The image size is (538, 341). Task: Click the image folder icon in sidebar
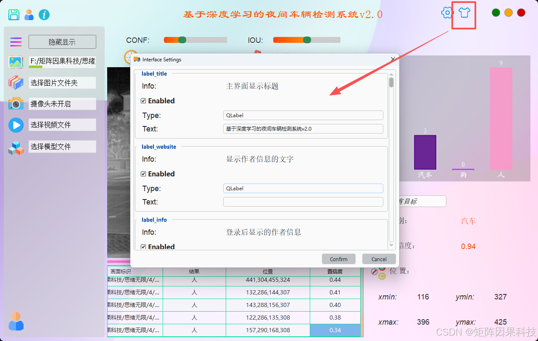click(x=16, y=82)
